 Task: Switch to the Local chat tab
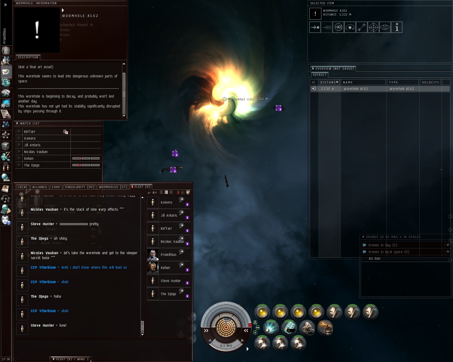pyautogui.click(x=23, y=187)
